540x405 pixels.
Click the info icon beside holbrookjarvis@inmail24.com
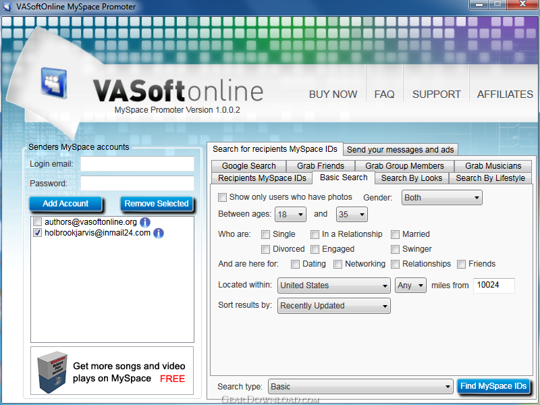159,233
